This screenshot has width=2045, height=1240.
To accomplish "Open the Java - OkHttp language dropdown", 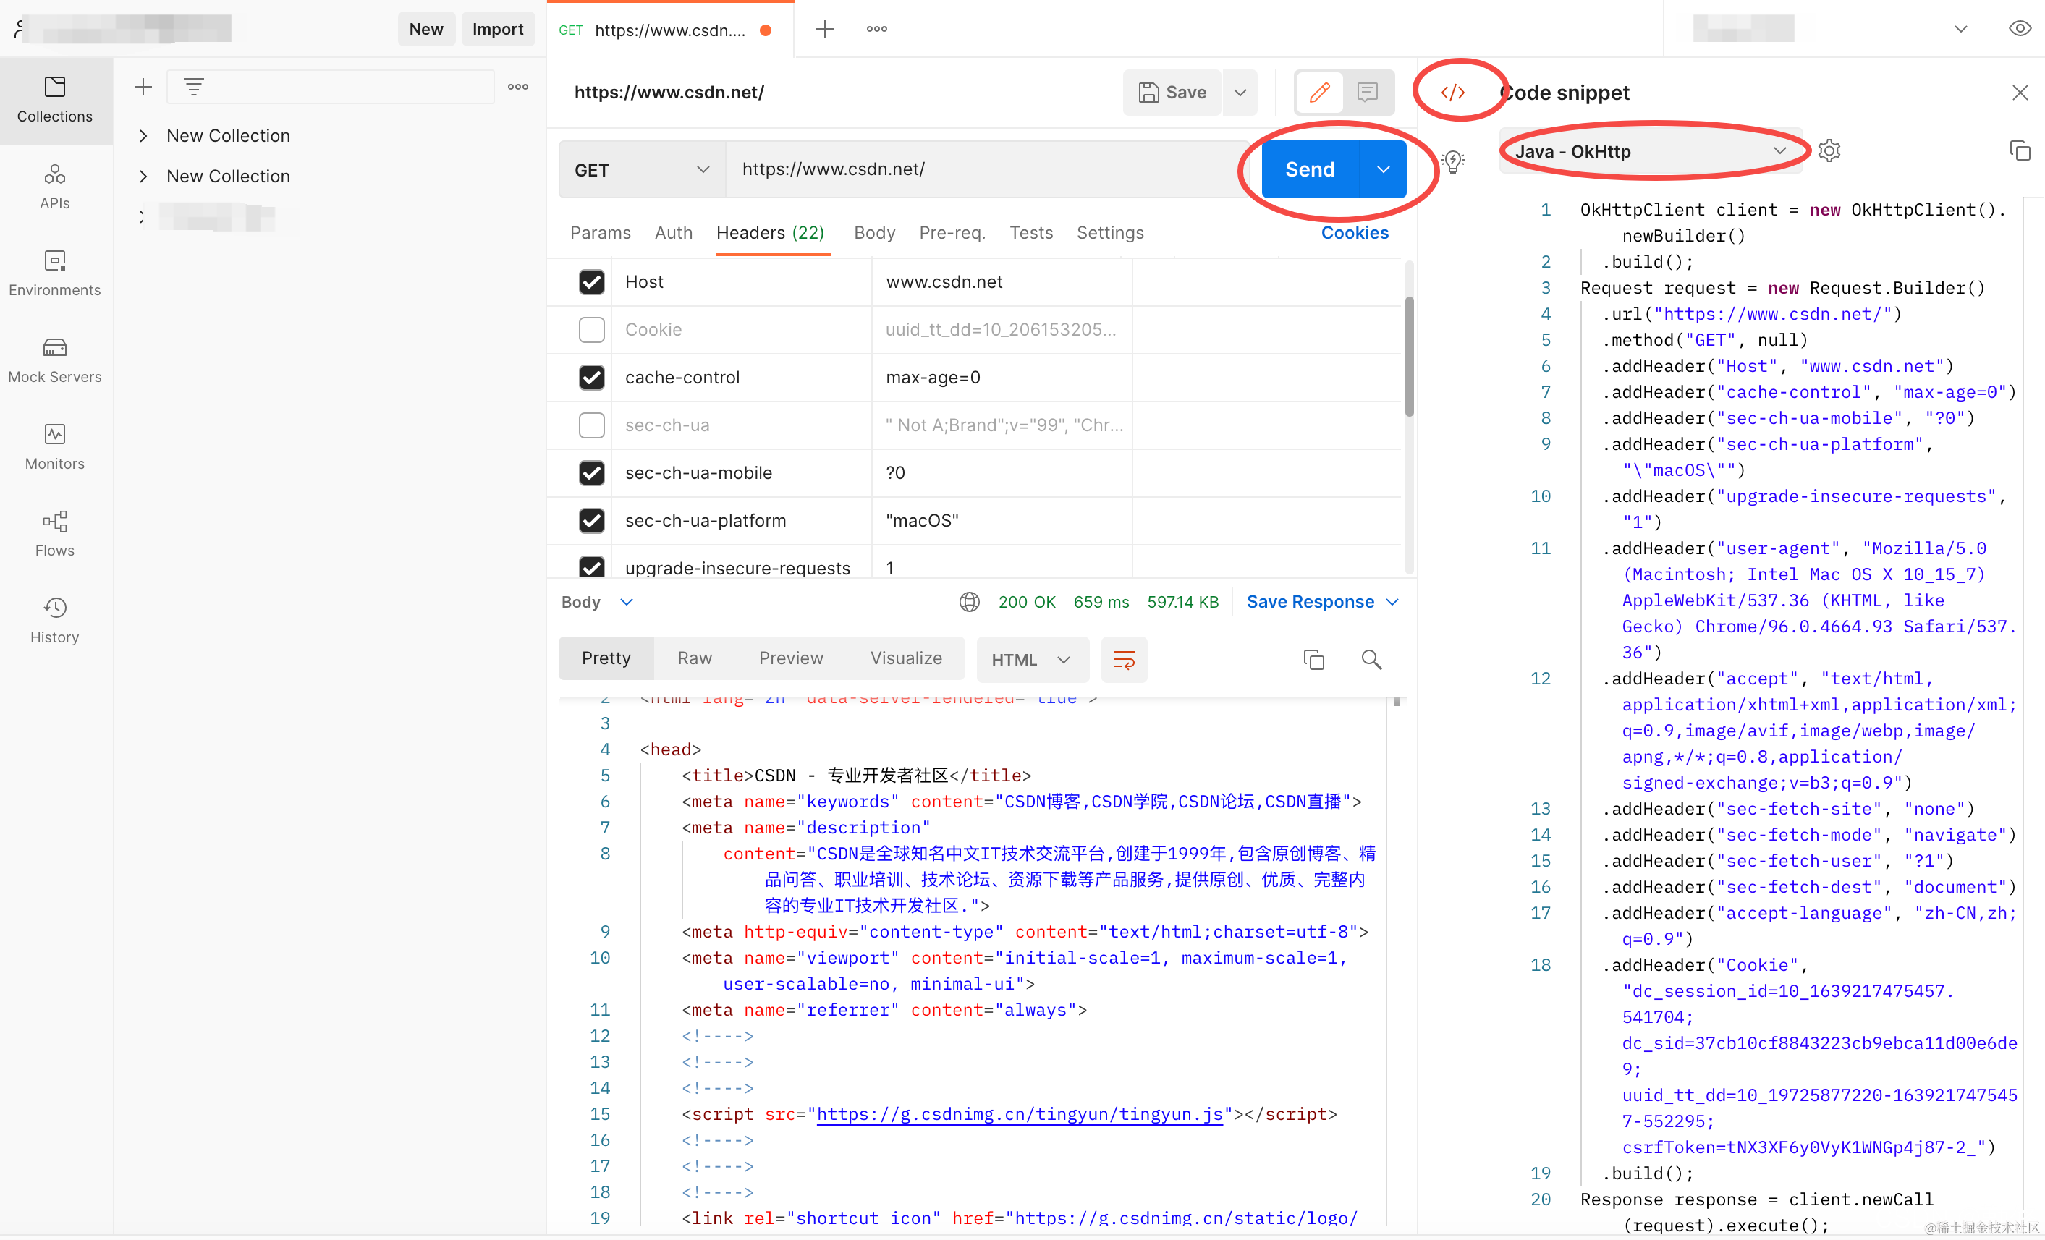I will coord(1650,151).
